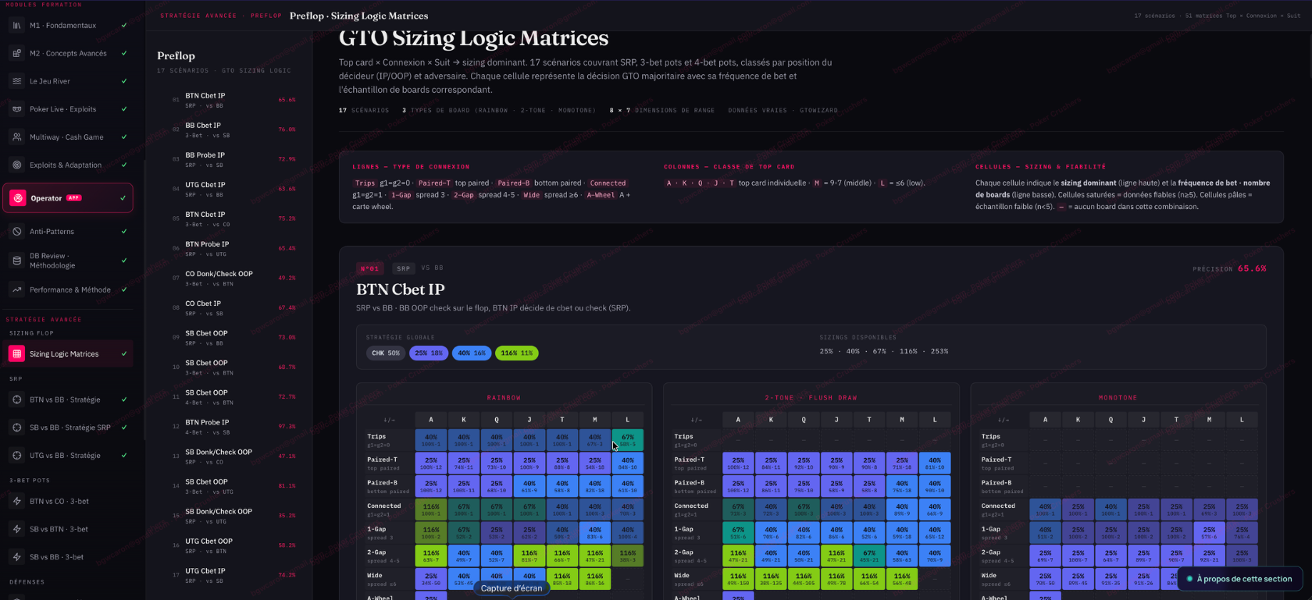The height and width of the screenshot is (600, 1312).
Task: Click the 253% value in sizings disponibles
Action: click(939, 351)
